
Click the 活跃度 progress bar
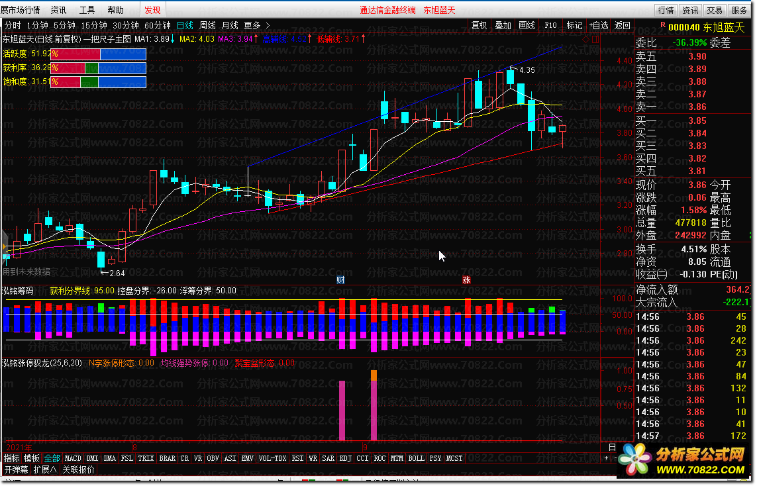(x=99, y=54)
